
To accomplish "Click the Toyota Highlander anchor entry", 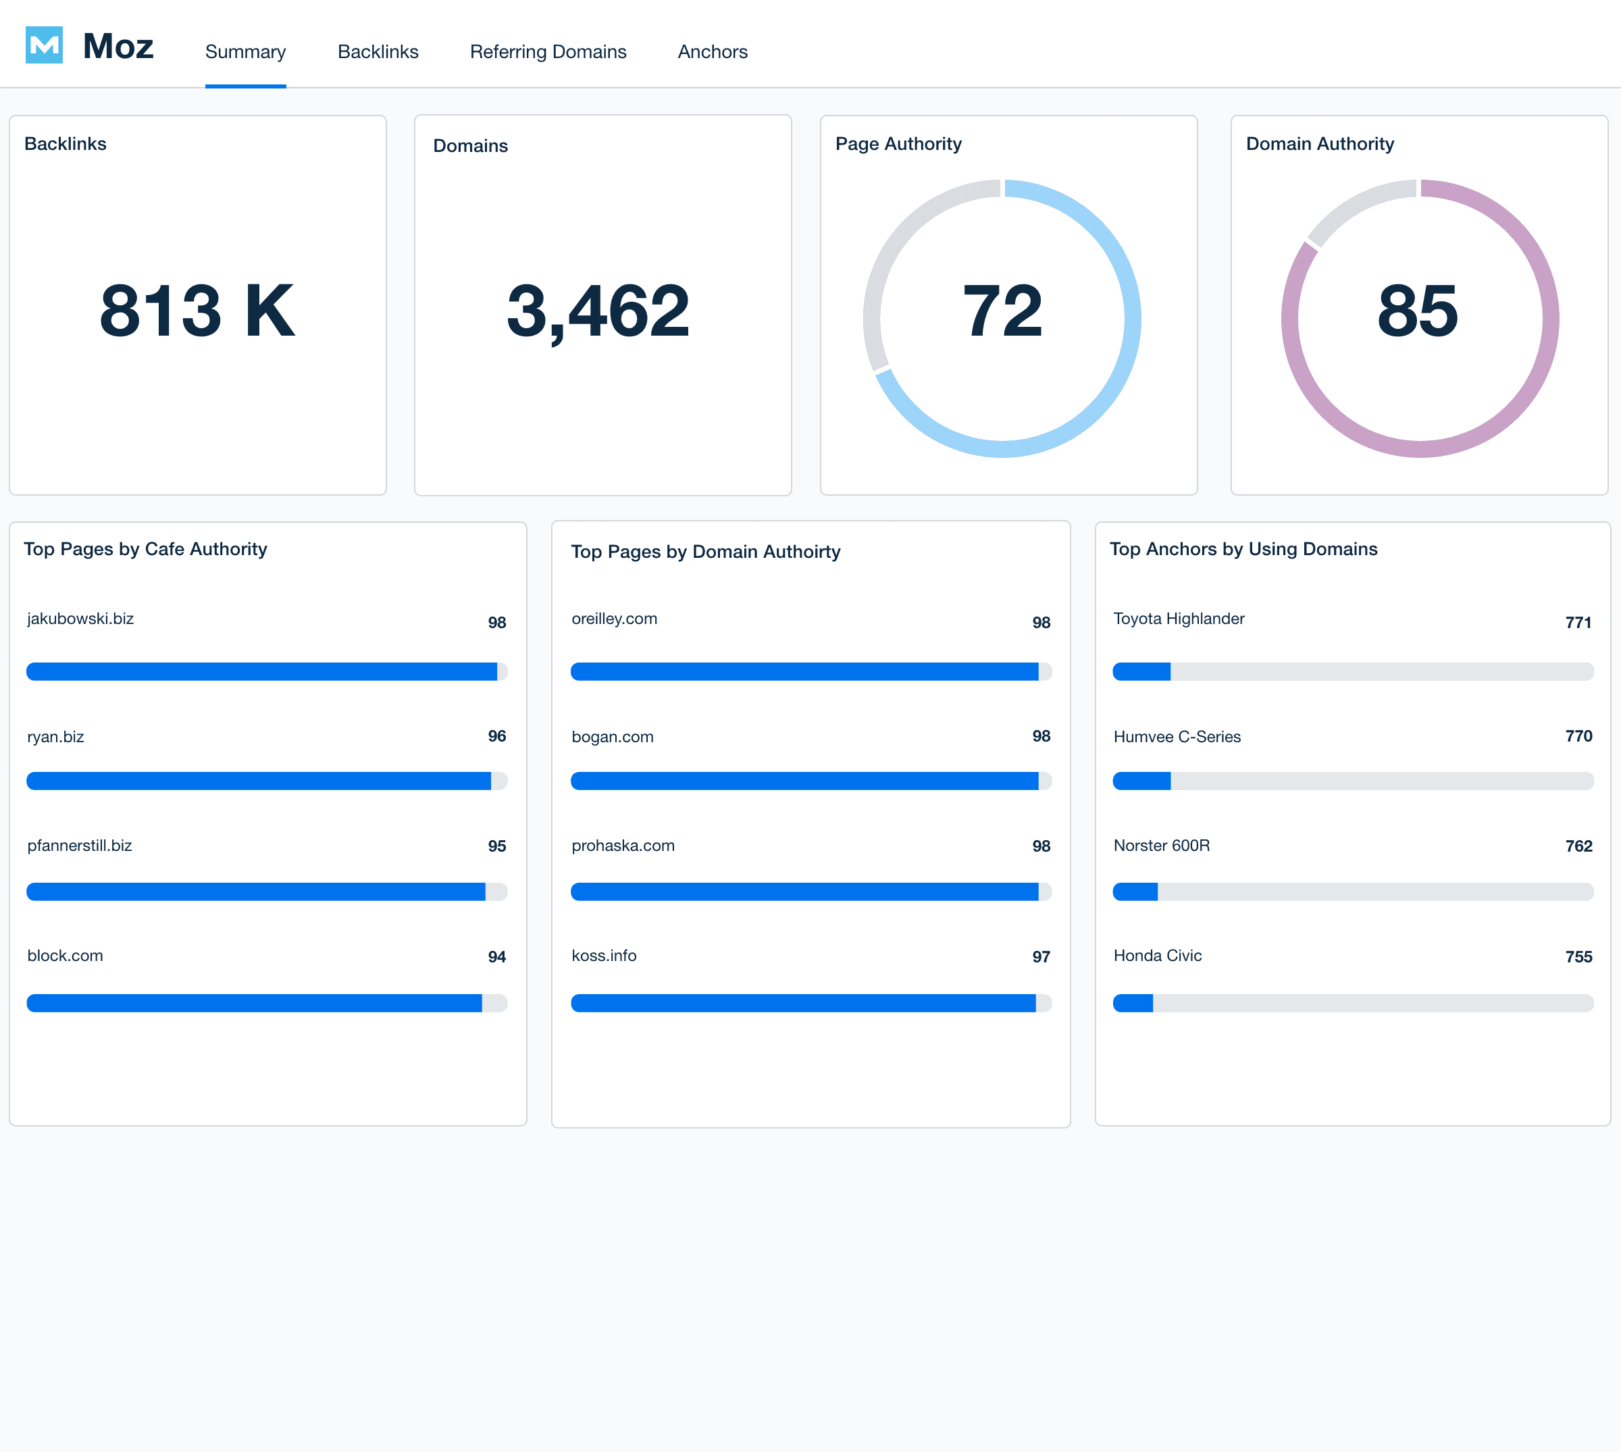I will coord(1178,619).
